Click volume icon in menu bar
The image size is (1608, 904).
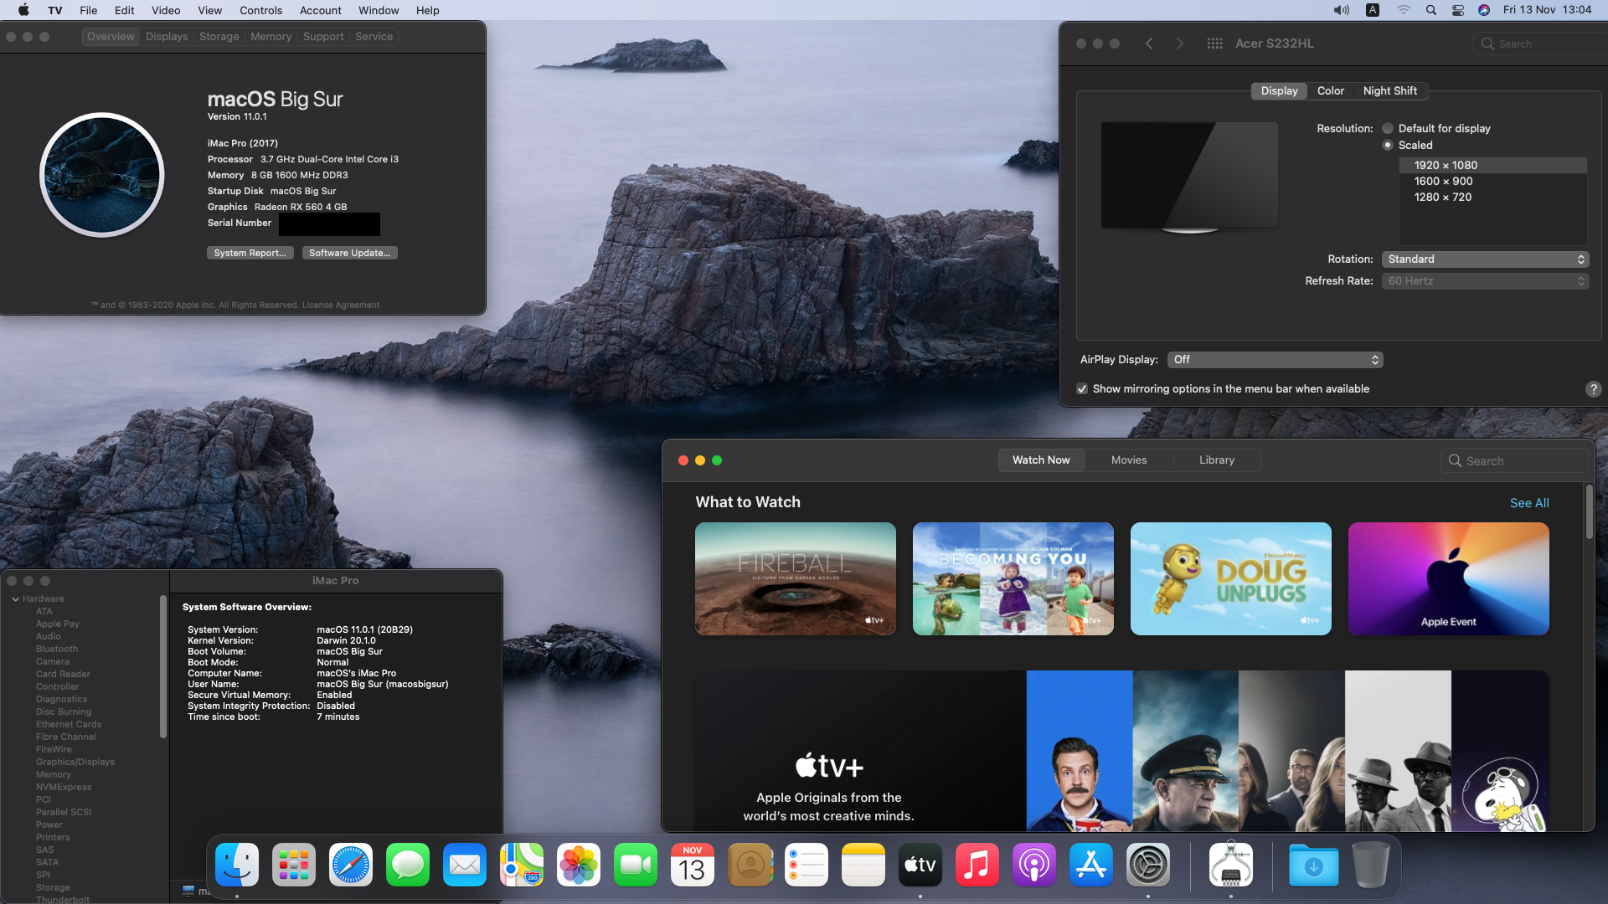(x=1341, y=10)
